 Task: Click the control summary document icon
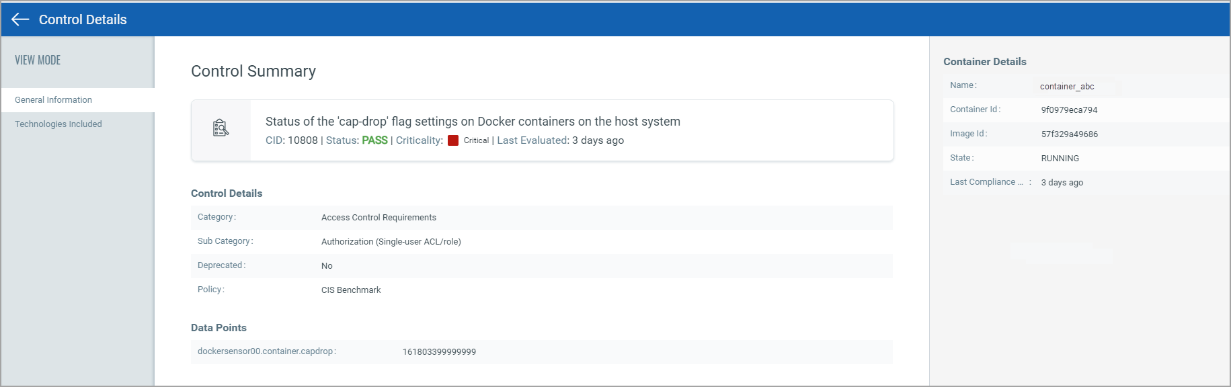pos(221,128)
